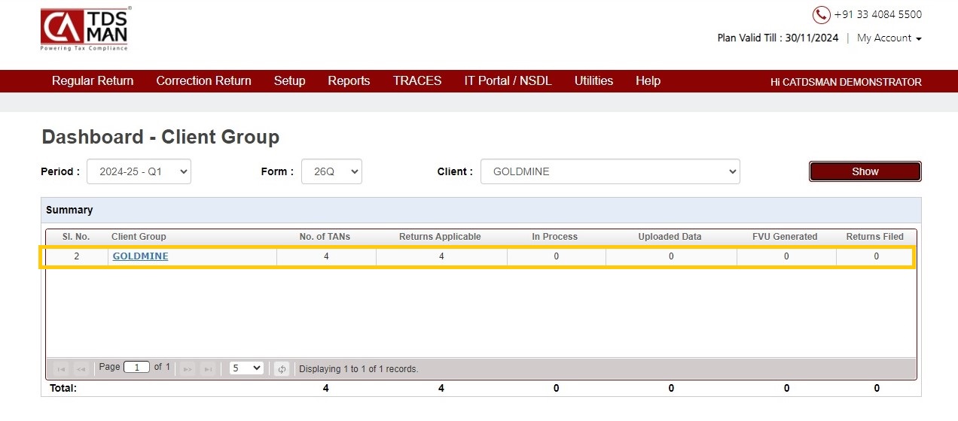Open the Regular Return menu

pyautogui.click(x=93, y=81)
